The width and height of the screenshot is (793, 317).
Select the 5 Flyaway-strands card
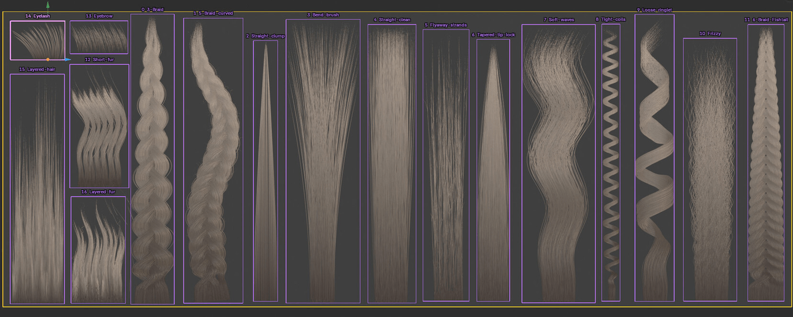click(x=446, y=165)
